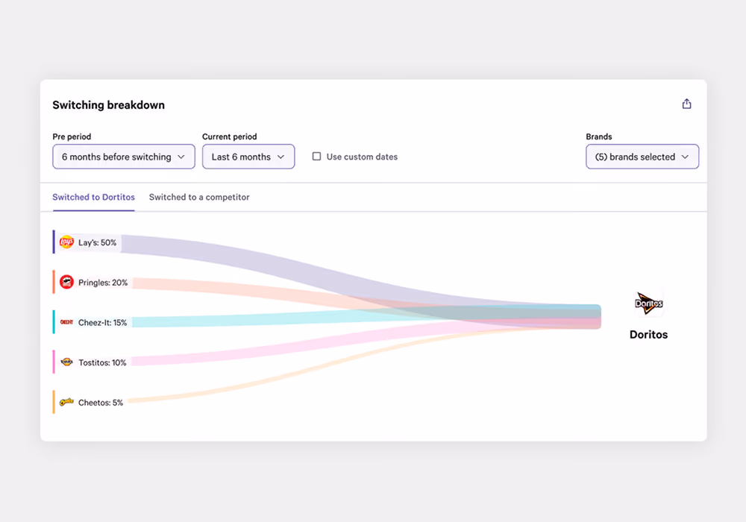Image resolution: width=746 pixels, height=522 pixels.
Task: Click the Cheez-It brand logo
Action: [66, 322]
